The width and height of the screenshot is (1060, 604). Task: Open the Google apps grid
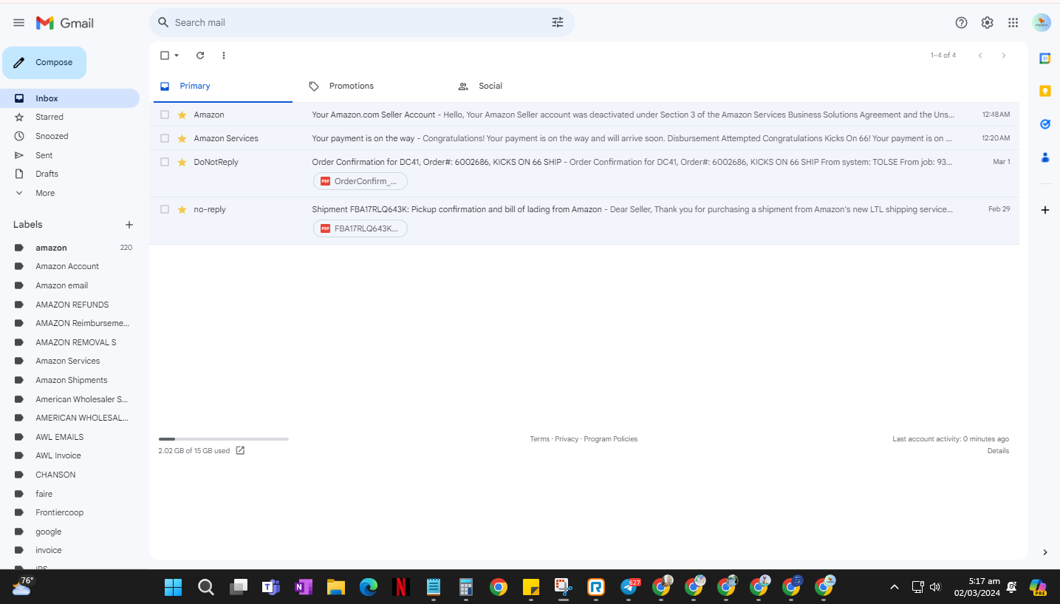point(1013,23)
